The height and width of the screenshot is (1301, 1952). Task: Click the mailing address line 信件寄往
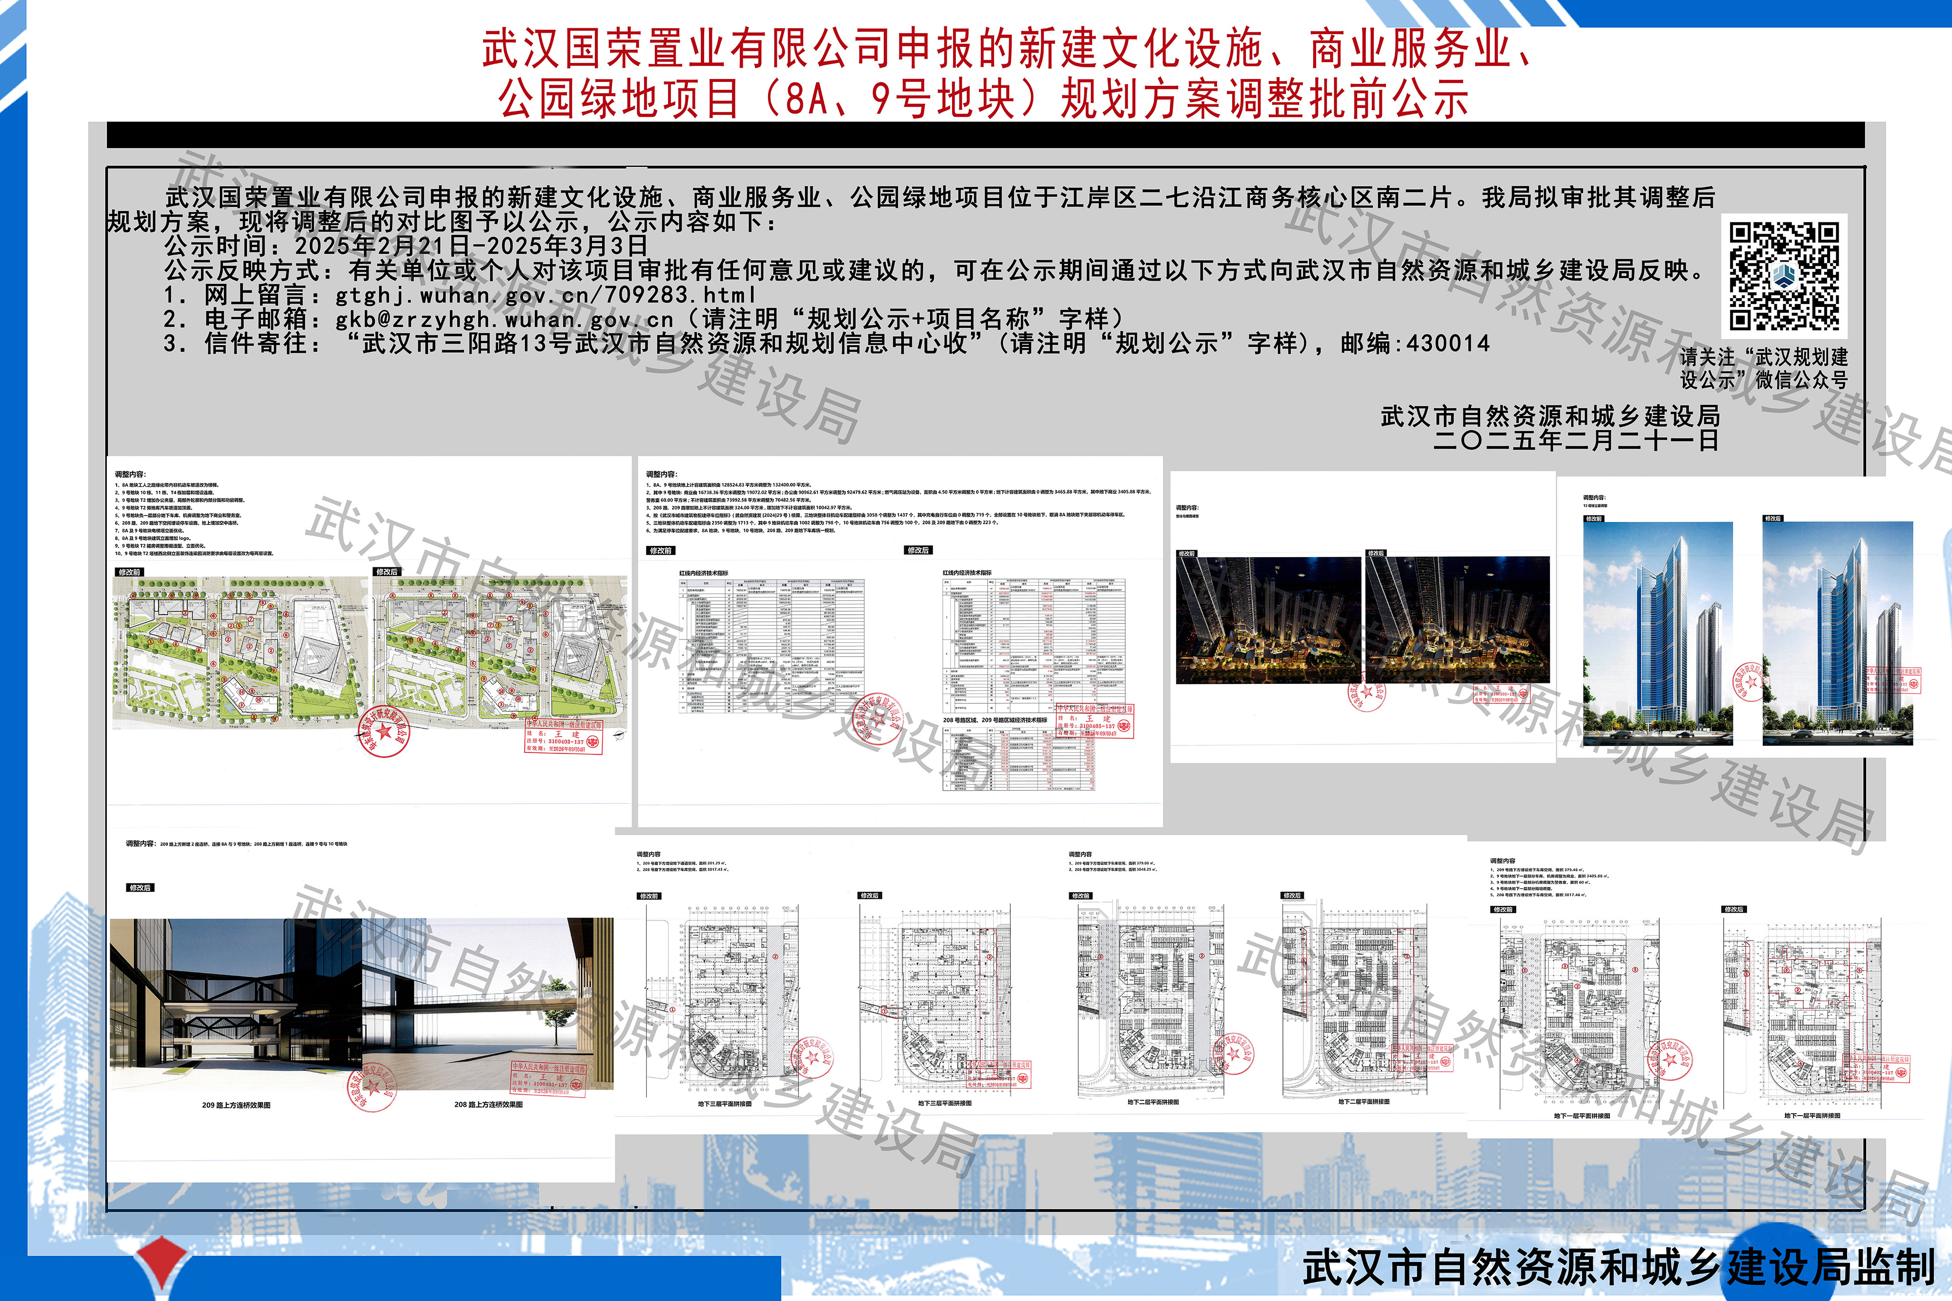[827, 343]
